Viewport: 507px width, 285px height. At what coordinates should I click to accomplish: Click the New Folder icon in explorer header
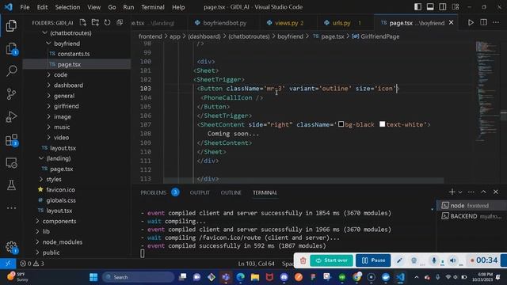pyautogui.click(x=95, y=23)
